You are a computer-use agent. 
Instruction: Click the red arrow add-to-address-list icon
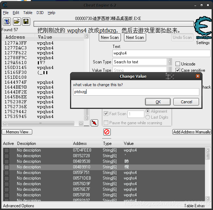click(x=94, y=123)
